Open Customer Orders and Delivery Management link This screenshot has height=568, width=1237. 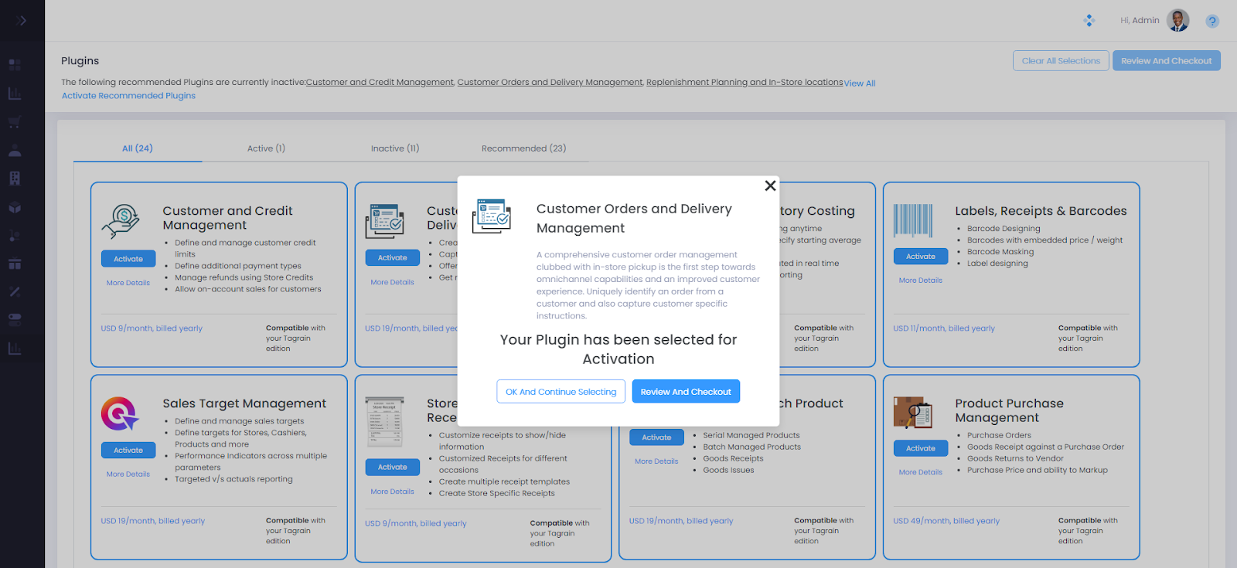[550, 82]
